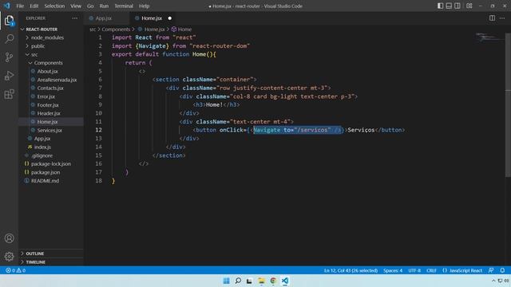Open File Explorer from the taskbar
511x287 pixels.
261,281
